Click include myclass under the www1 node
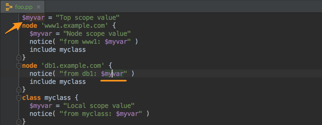322x125 pixels. pyautogui.click(x=58, y=49)
